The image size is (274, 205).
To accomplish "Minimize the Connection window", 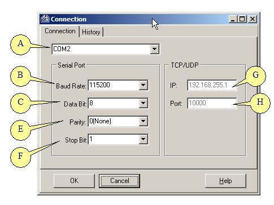I will coord(233,19).
